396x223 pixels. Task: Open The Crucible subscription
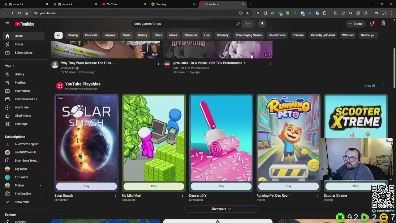tap(24, 194)
